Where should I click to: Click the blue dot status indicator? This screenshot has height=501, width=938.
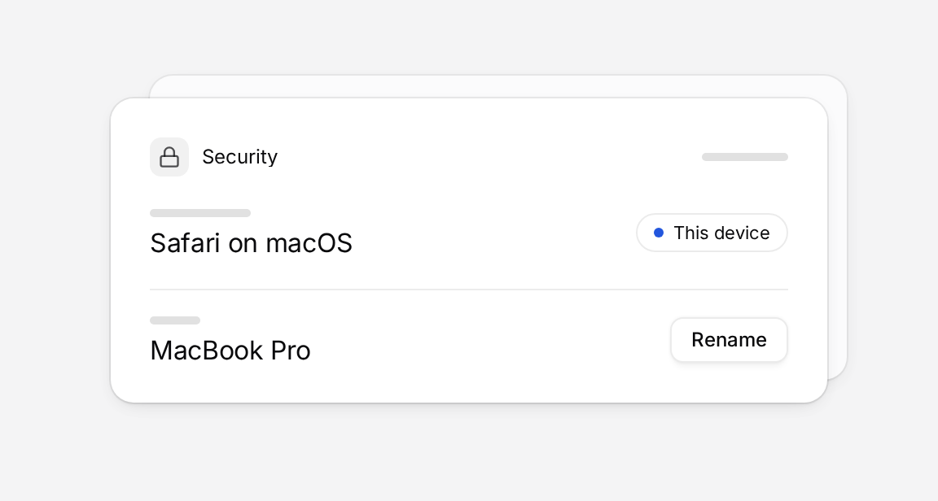(659, 233)
